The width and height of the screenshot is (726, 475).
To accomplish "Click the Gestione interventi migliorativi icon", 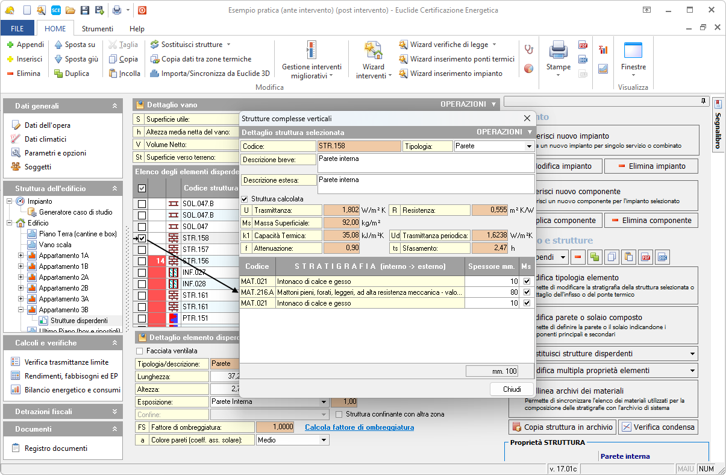I will pyautogui.click(x=311, y=51).
